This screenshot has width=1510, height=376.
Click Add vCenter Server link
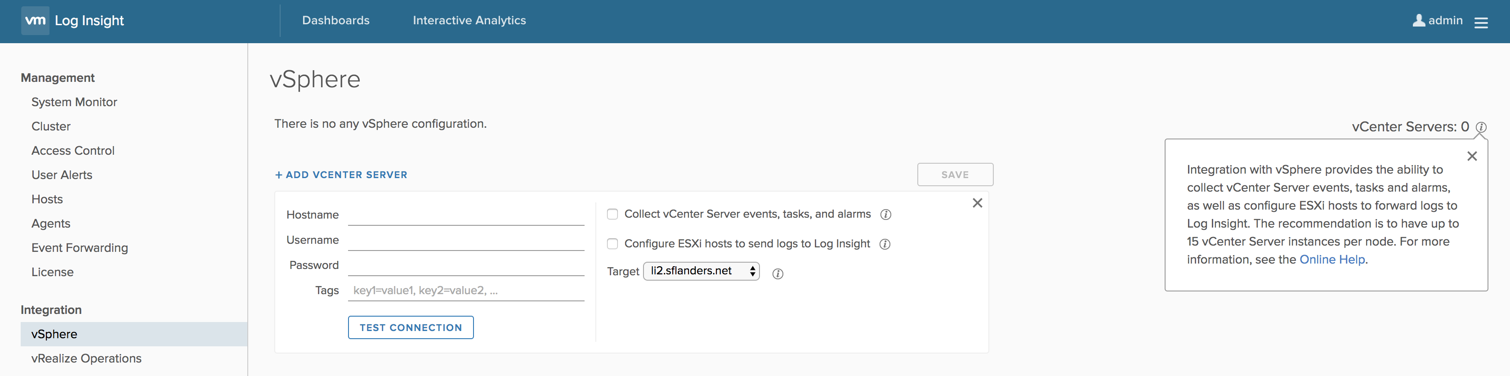341,175
